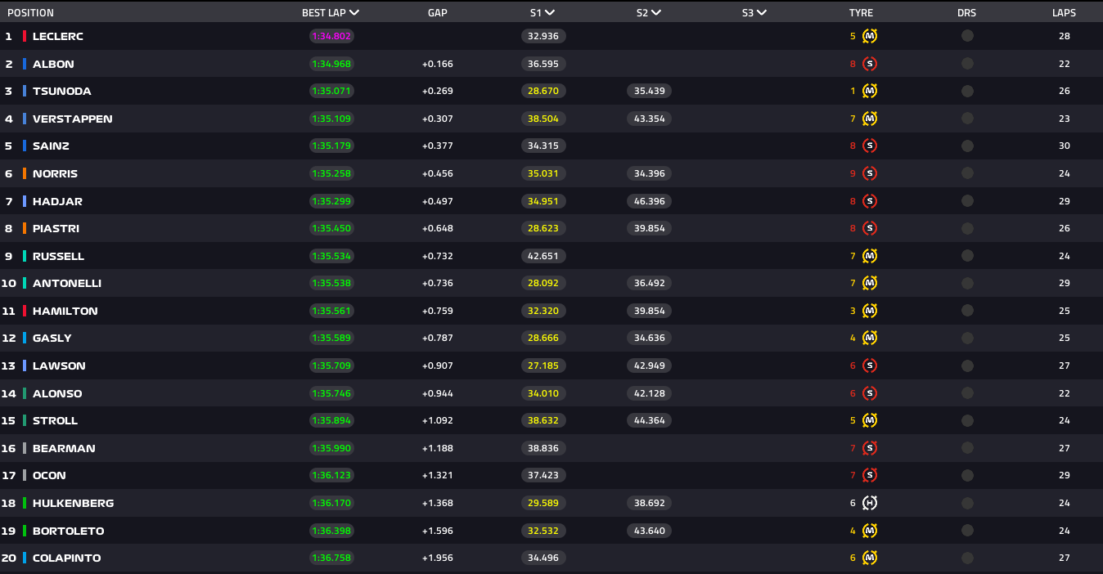Image resolution: width=1103 pixels, height=574 pixels.
Task: Open the S3 sector column dropdown
Action: [762, 13]
